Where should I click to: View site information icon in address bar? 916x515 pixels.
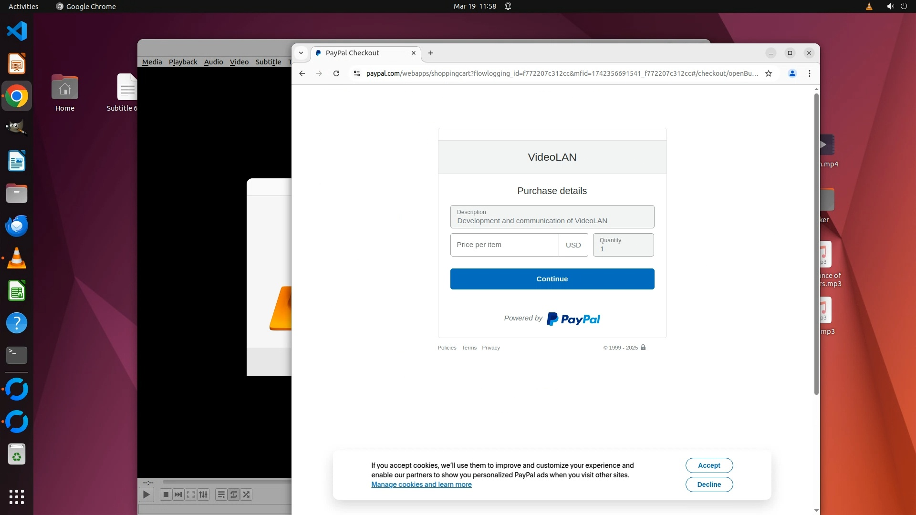point(356,73)
